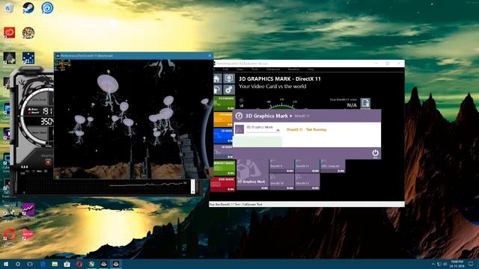The image size is (479, 269).
Task: Close the DirectX 11 Benchmark window
Action: click(210, 55)
